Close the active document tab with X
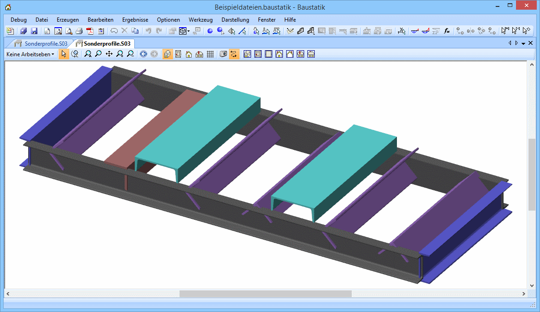The width and height of the screenshot is (540, 312). pos(530,43)
